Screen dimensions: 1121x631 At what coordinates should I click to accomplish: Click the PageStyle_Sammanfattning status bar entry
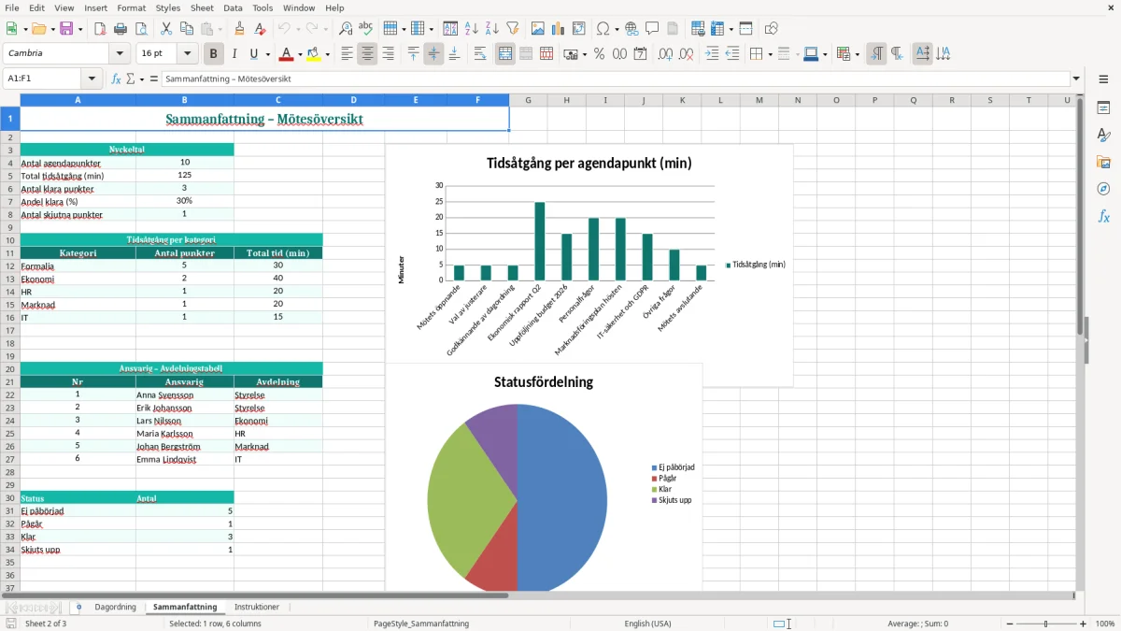pos(421,624)
